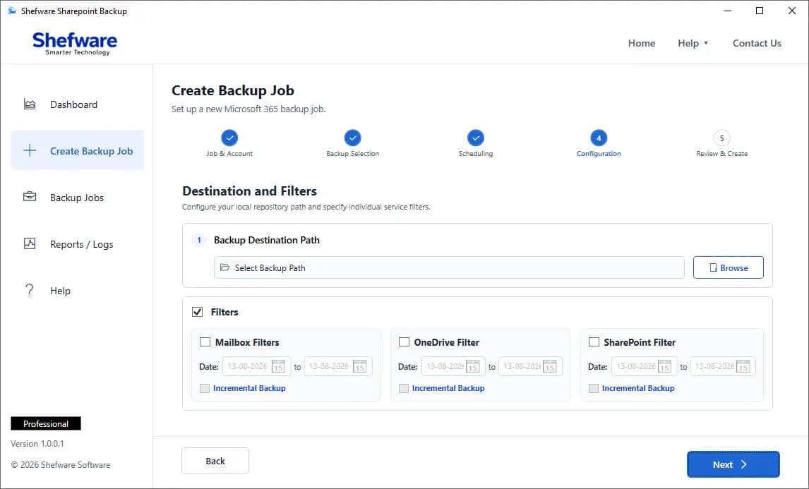Screen dimensions: 809x489
Task: Click the Backup Selection step circle
Action: tap(352, 138)
